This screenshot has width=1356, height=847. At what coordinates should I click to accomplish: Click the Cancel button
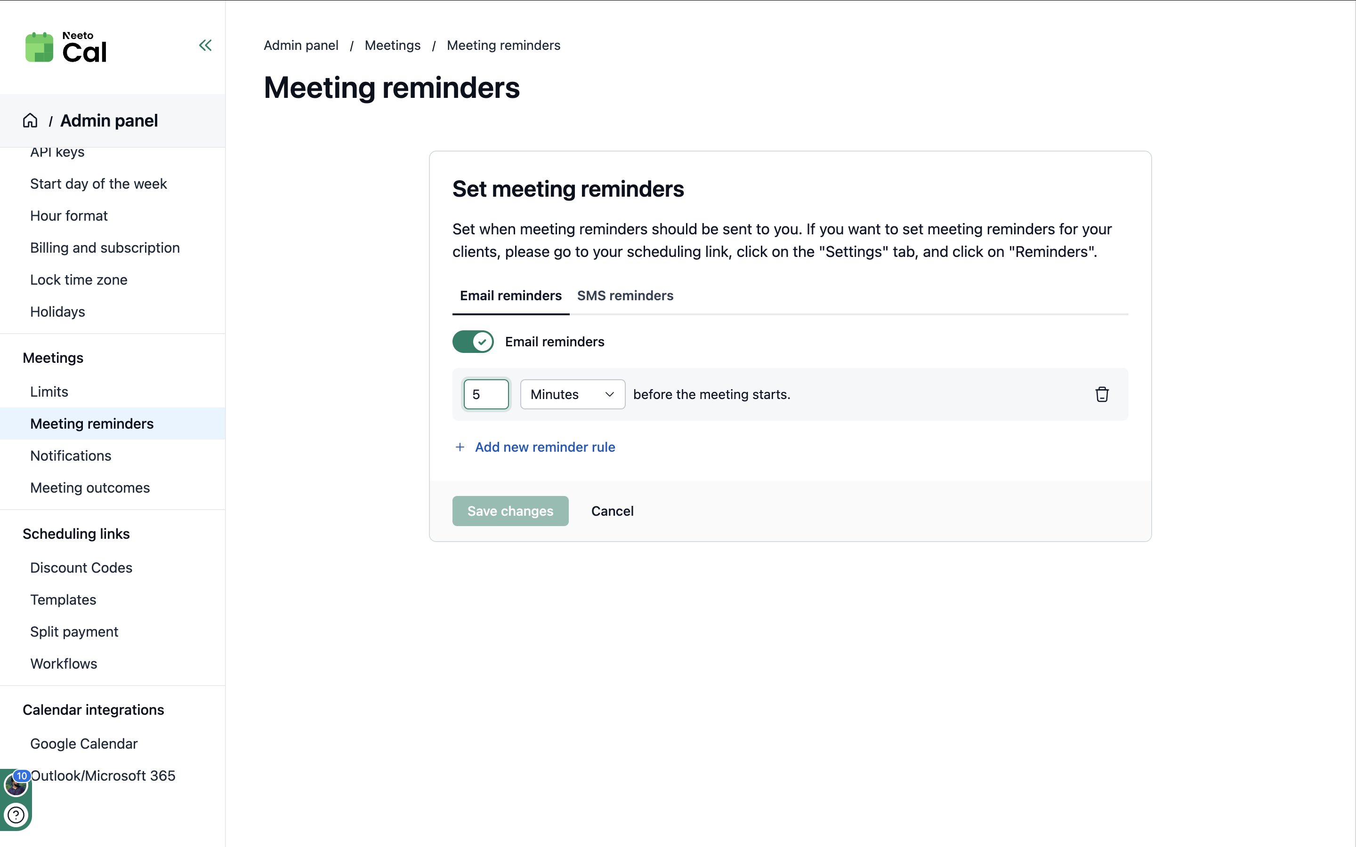612,511
